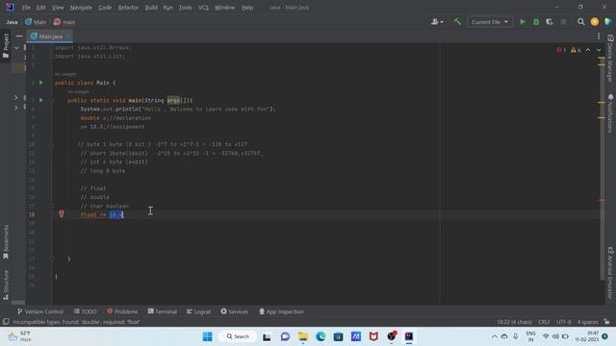The image size is (616, 346).
Task: Open the Refactor menu
Action: point(128,8)
